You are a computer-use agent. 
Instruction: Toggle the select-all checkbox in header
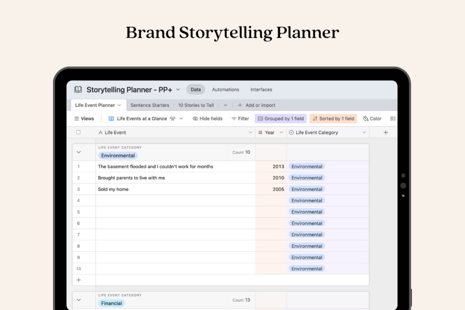(79, 133)
